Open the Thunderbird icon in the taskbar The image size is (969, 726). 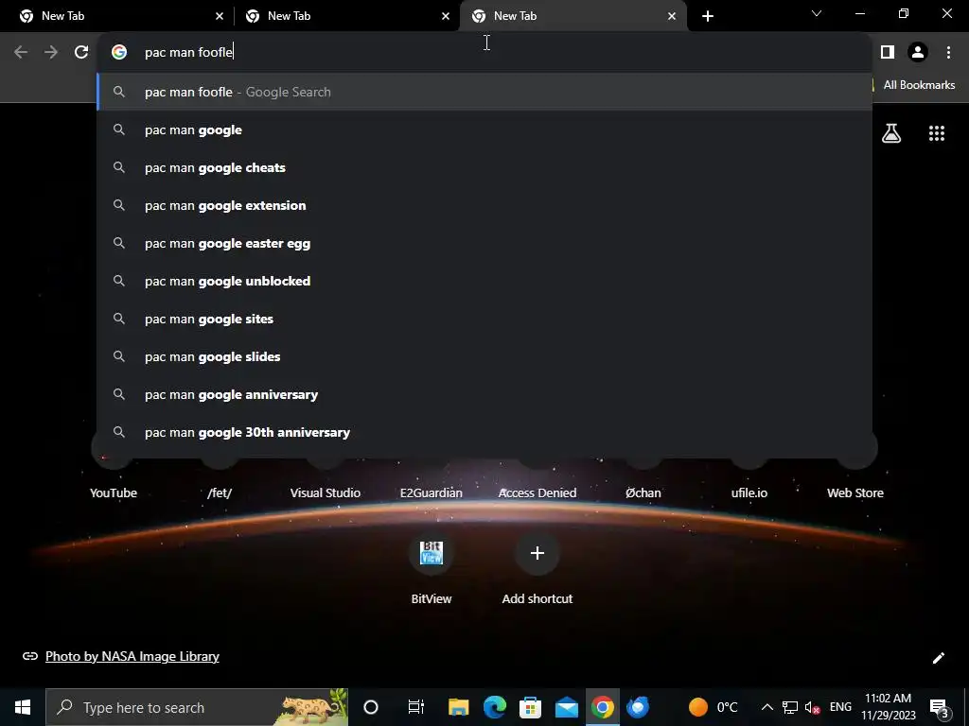pyautogui.click(x=638, y=707)
